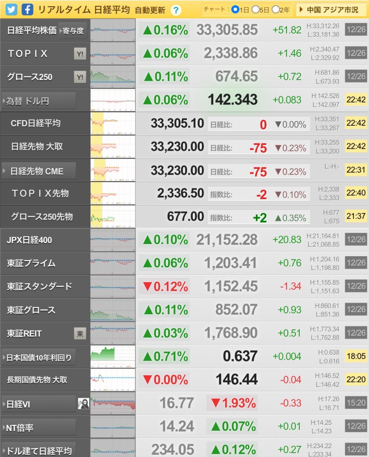
Task: Open the NT倍率 entry
Action: click(x=39, y=427)
